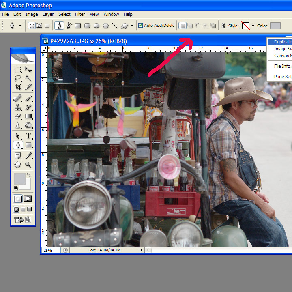Click the options bar Color swatch
This screenshot has width=292, height=292.
point(275,26)
